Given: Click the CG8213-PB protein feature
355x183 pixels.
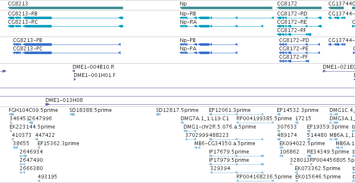Looking at the screenshot, I should coord(67,45).
